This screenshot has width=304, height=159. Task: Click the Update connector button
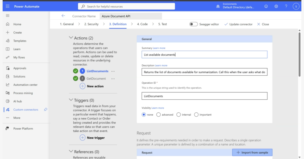(238, 24)
